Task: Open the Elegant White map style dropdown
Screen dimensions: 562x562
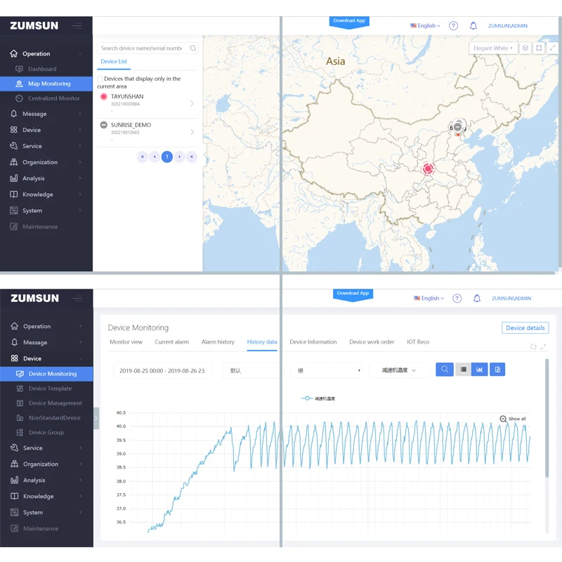Action: point(492,48)
